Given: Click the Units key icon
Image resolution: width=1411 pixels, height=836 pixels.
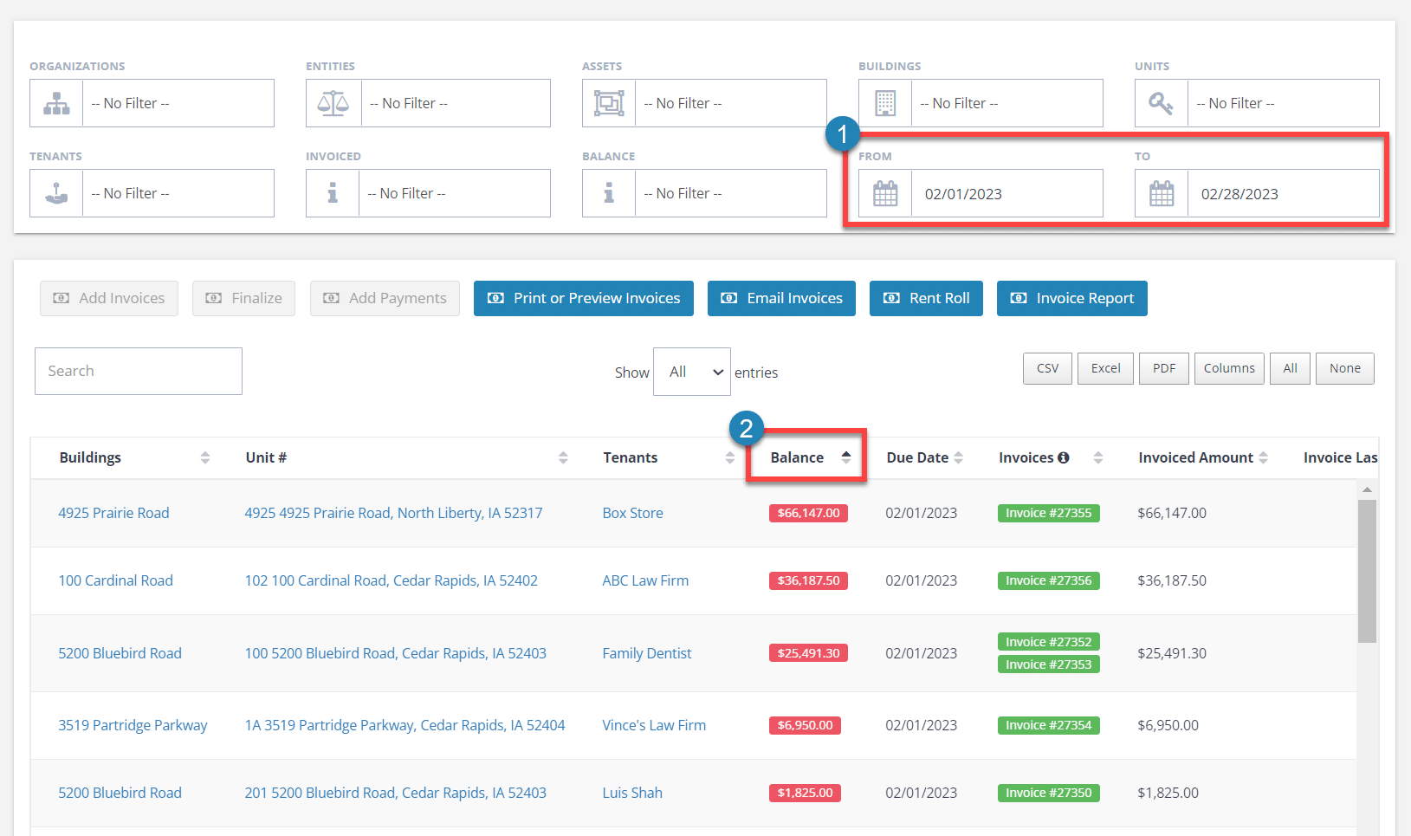Looking at the screenshot, I should point(1161,102).
